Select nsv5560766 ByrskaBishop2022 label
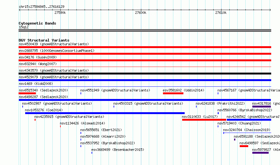Viewport: 280px width, 165px height. pos(245,110)
